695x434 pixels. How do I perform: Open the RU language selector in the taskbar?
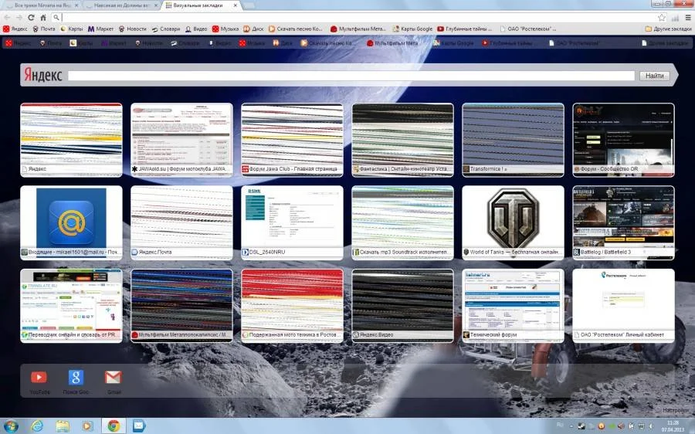tap(560, 426)
